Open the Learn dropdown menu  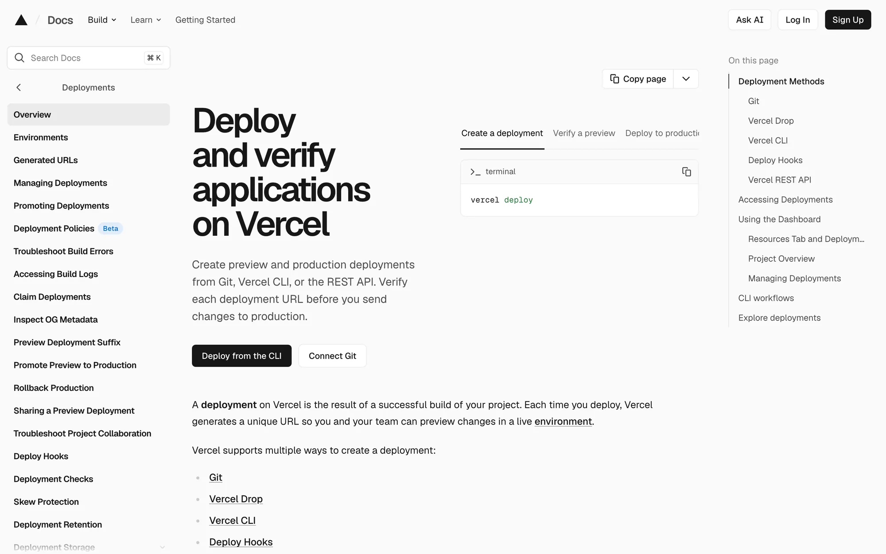click(x=146, y=20)
